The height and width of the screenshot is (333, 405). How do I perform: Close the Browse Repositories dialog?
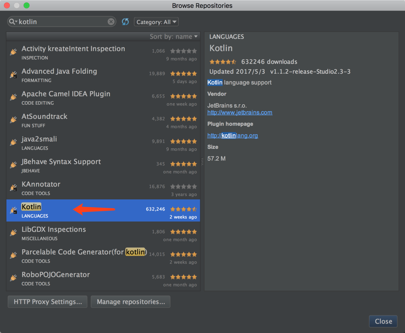(x=383, y=321)
